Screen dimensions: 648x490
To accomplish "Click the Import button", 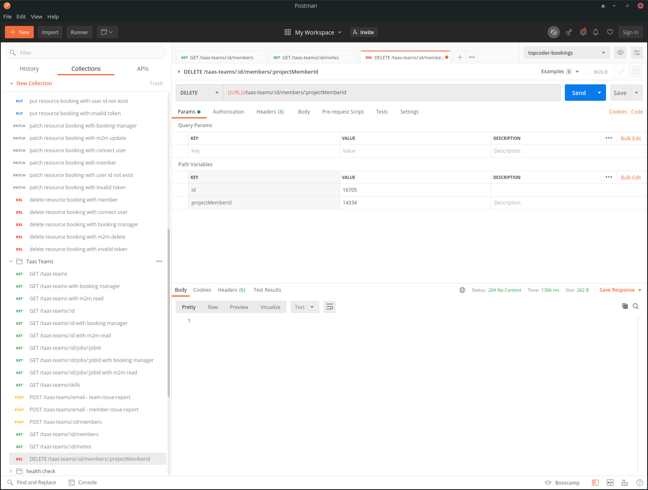I will click(x=50, y=32).
